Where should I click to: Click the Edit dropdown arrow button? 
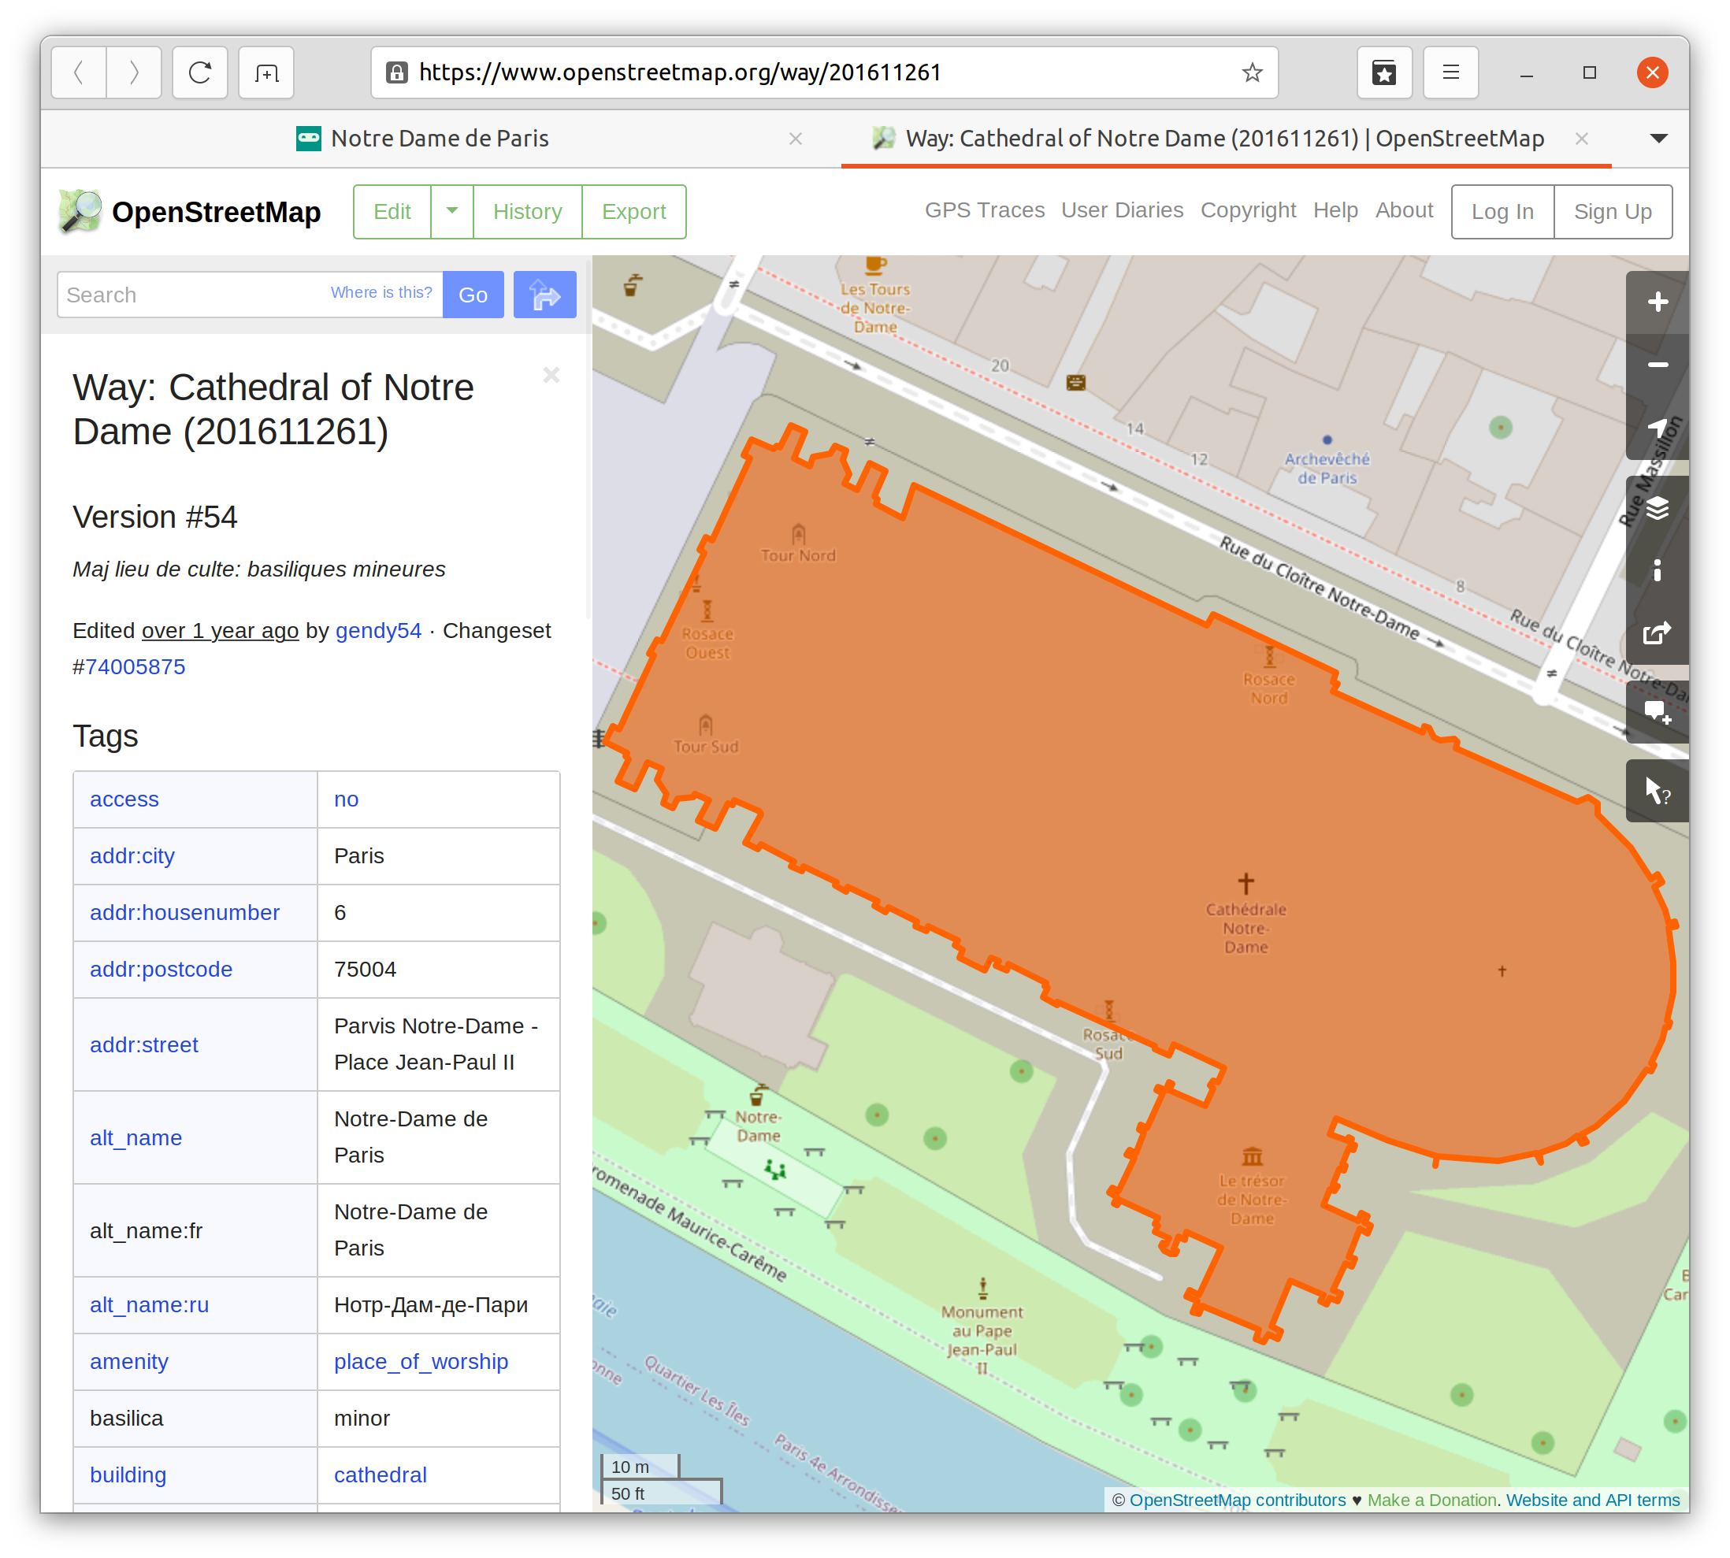(451, 210)
